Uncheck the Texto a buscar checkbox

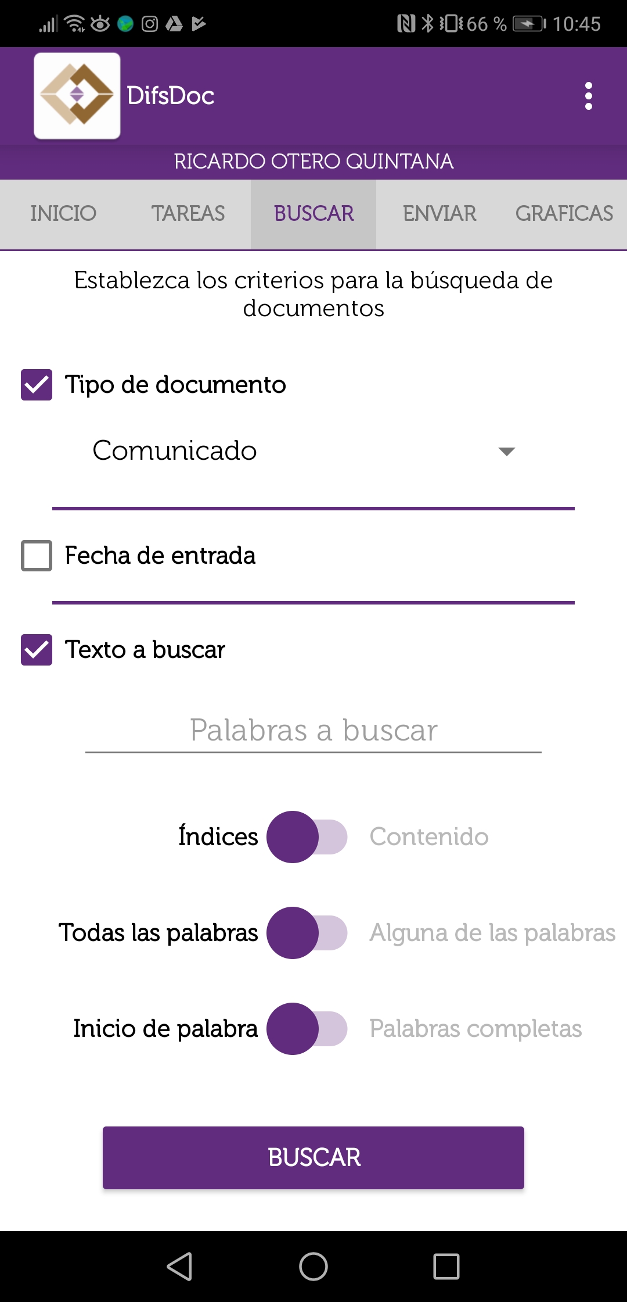[x=37, y=650]
